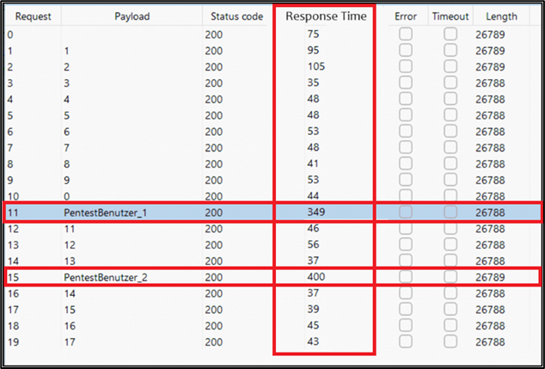545x369 pixels.
Task: Toggle Error checkbox for request 15
Action: [405, 278]
